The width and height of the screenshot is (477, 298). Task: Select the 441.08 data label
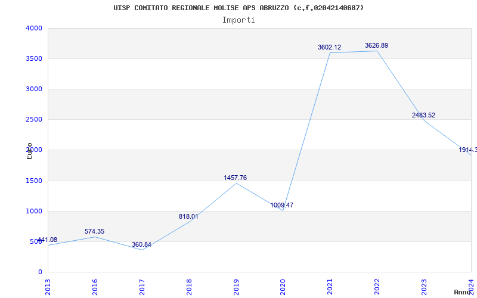coord(47,240)
